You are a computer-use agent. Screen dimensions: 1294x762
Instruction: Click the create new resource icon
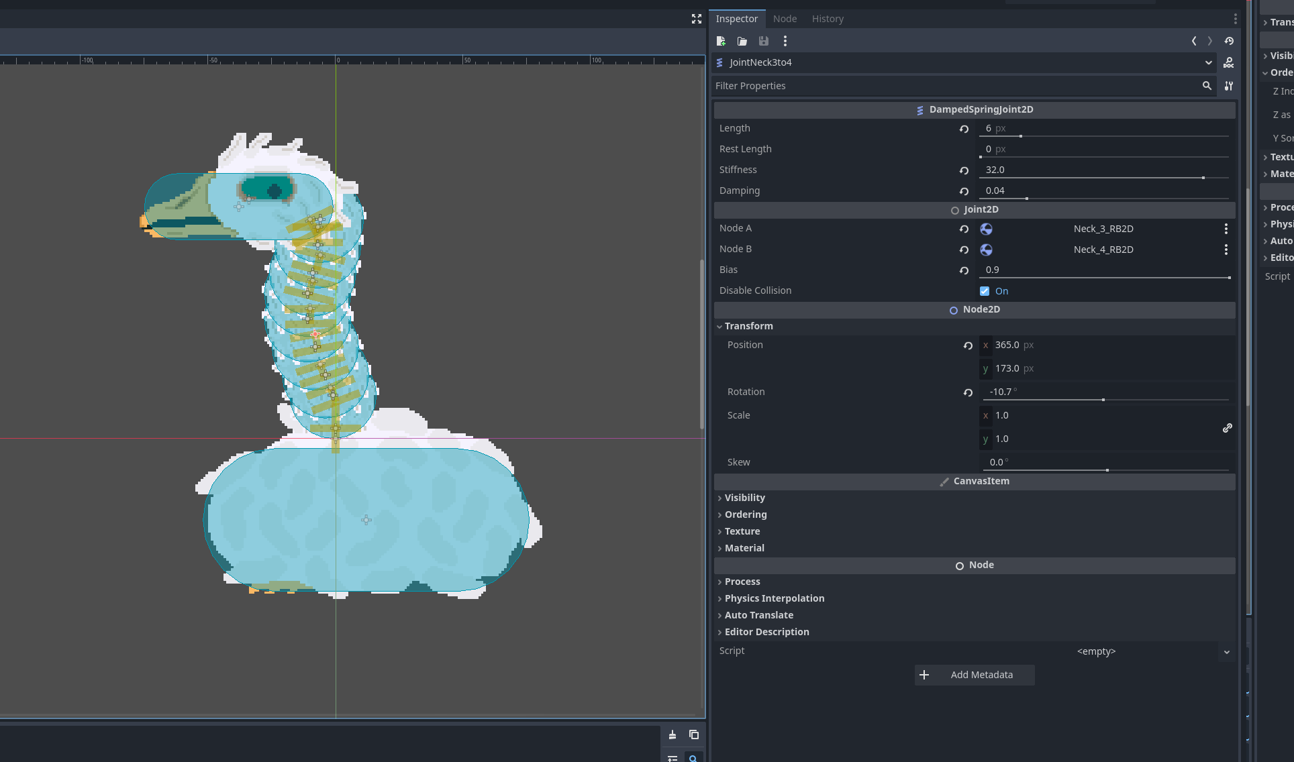tap(721, 41)
